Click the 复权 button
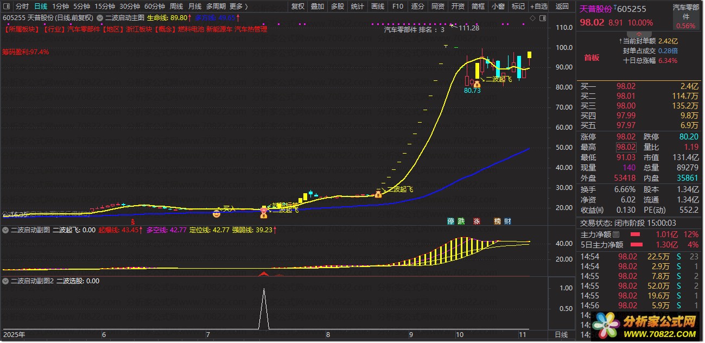This screenshot has height=343, width=705. 298,7
